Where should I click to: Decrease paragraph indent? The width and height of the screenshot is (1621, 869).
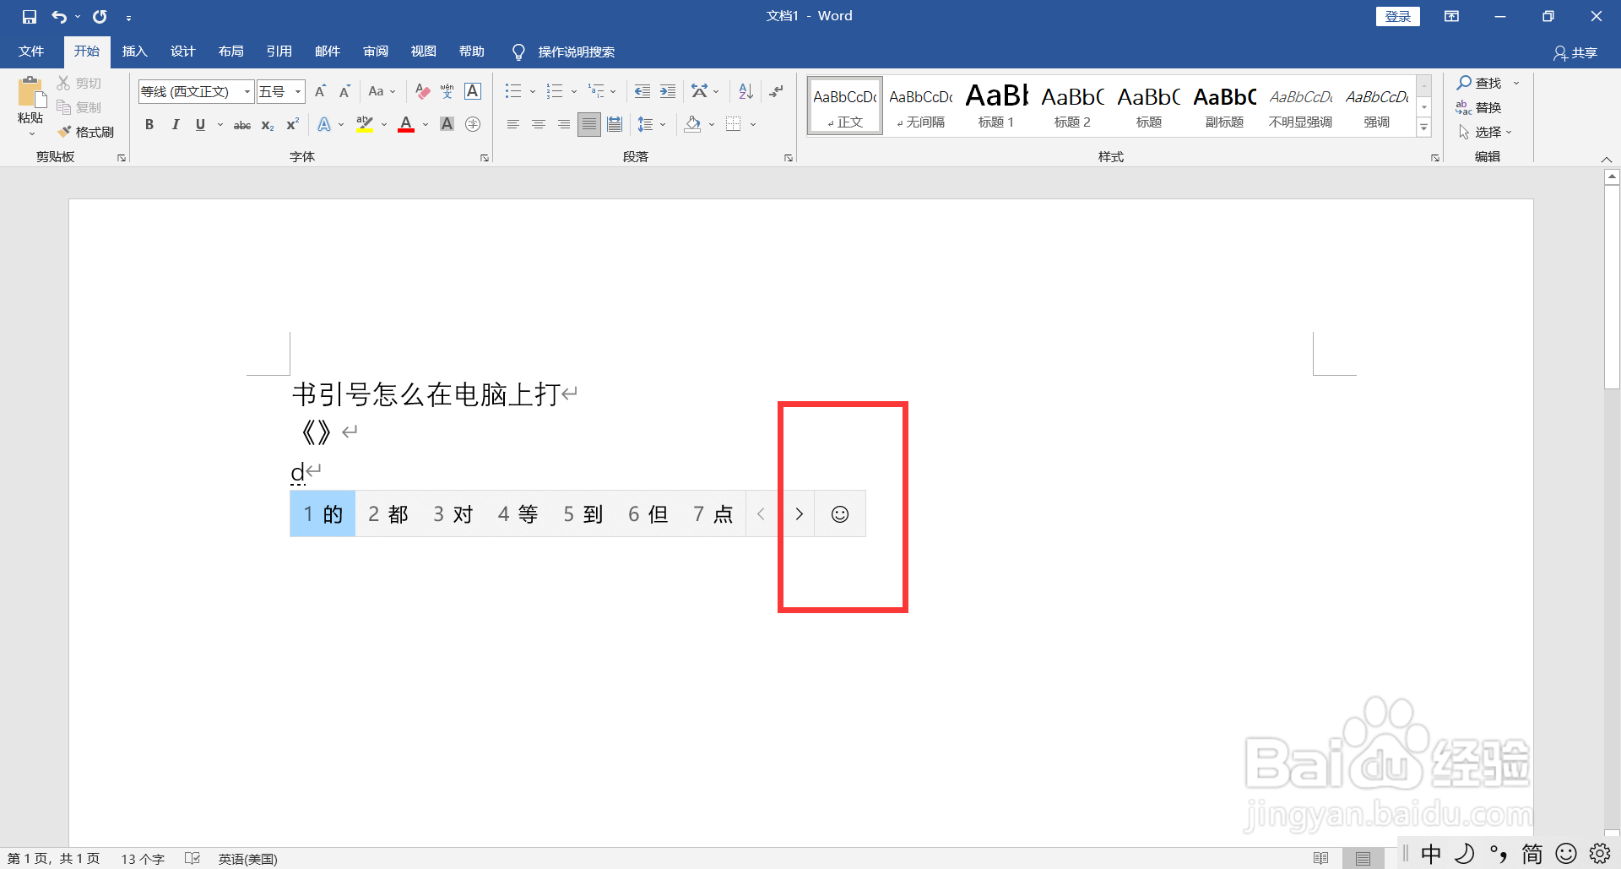642,91
